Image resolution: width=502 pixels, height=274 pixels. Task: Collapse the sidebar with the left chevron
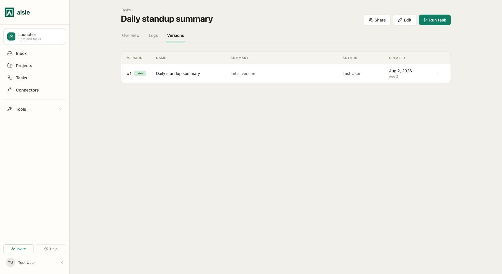point(62,262)
